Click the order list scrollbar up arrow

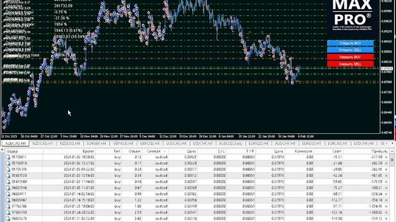[x=392, y=151]
